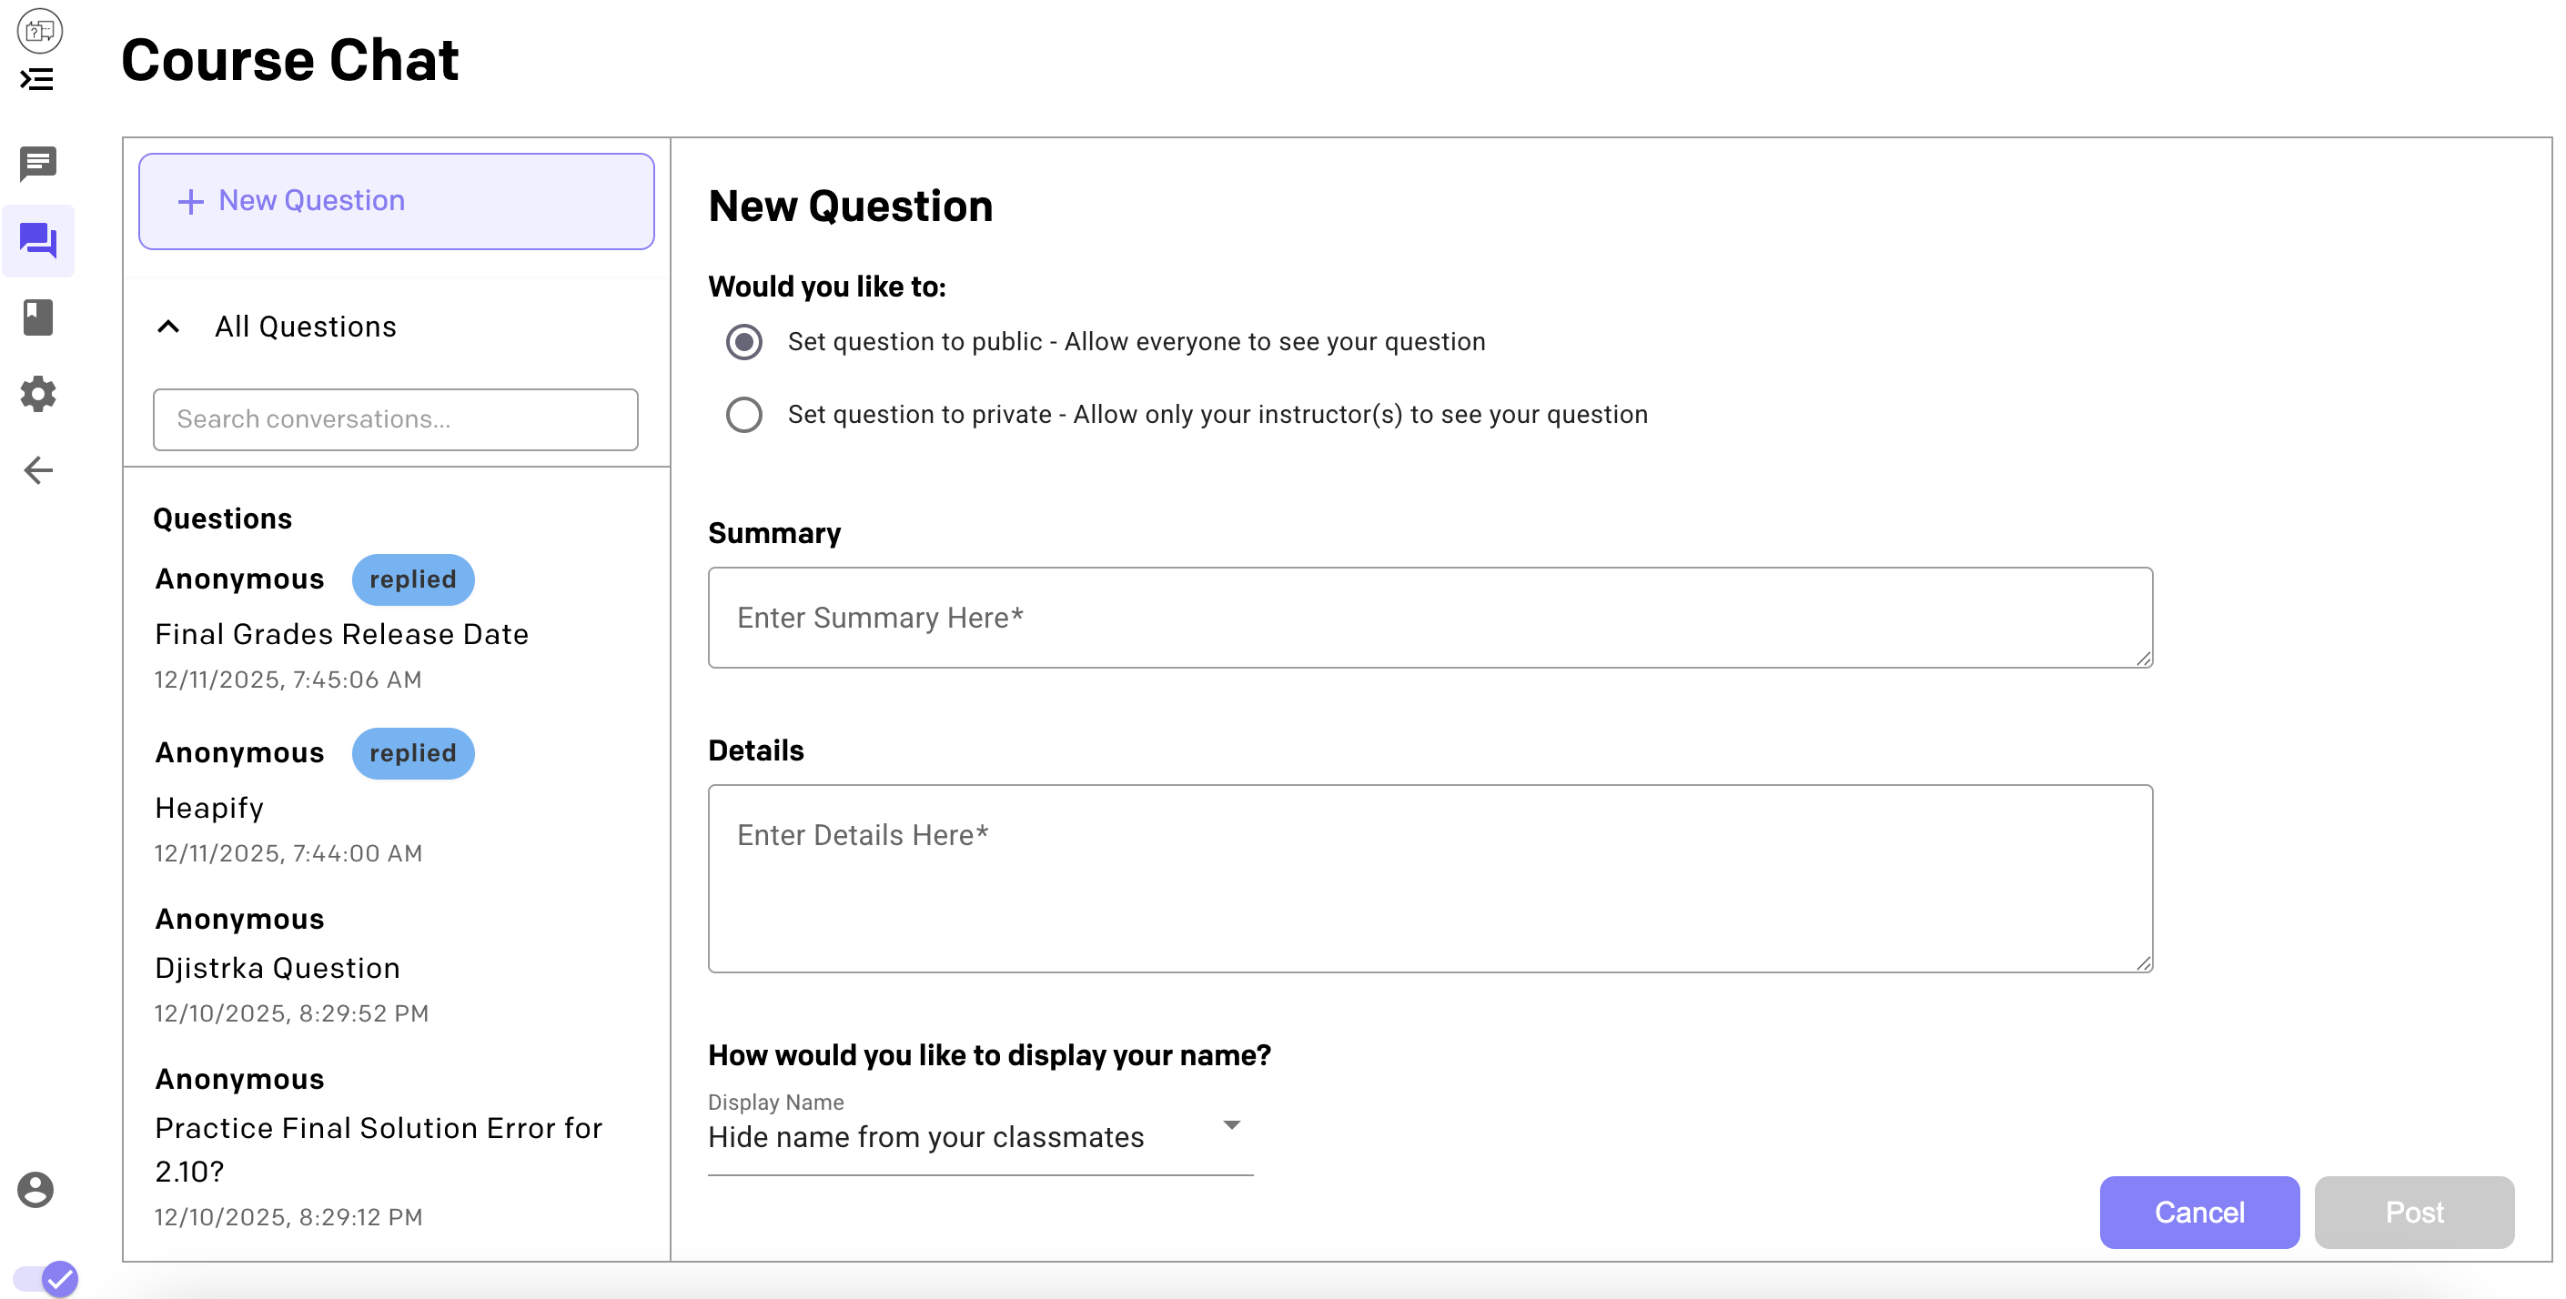This screenshot has width=2566, height=1299.
Task: Click the New Question button
Action: [396, 201]
